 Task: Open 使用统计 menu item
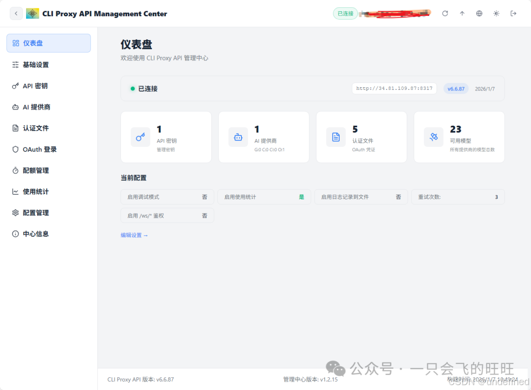[48, 192]
